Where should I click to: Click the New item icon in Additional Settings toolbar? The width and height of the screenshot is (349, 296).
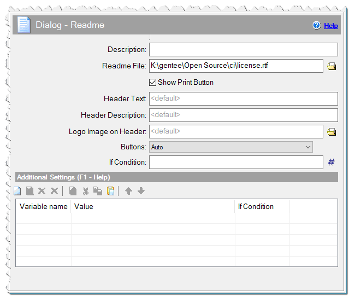point(17,191)
